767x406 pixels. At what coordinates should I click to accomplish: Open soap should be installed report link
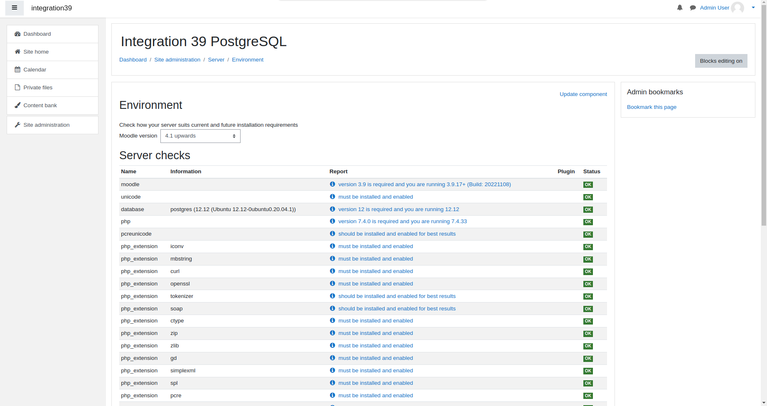(397, 309)
